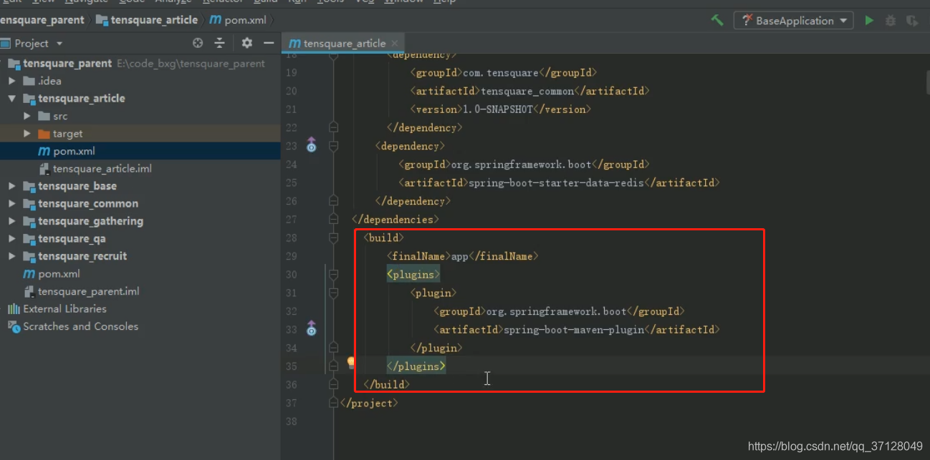
Task: Click the locate/scroll-from-source crosshair icon
Action: click(198, 43)
